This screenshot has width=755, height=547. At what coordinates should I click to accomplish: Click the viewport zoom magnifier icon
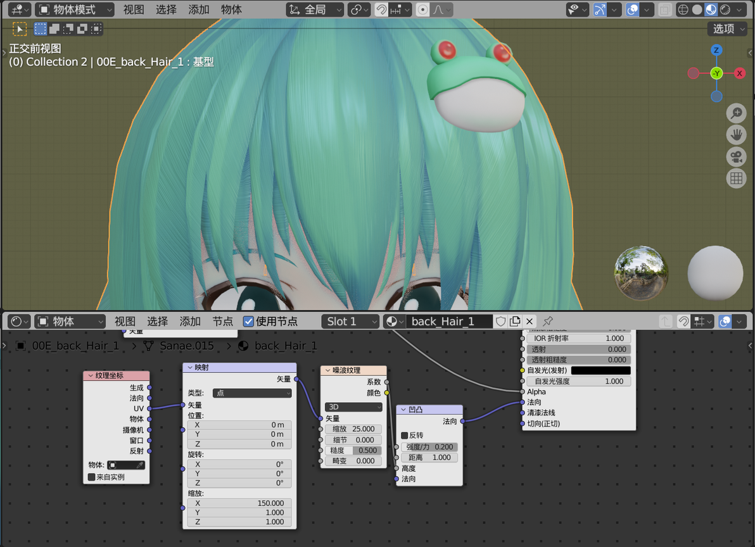click(736, 113)
